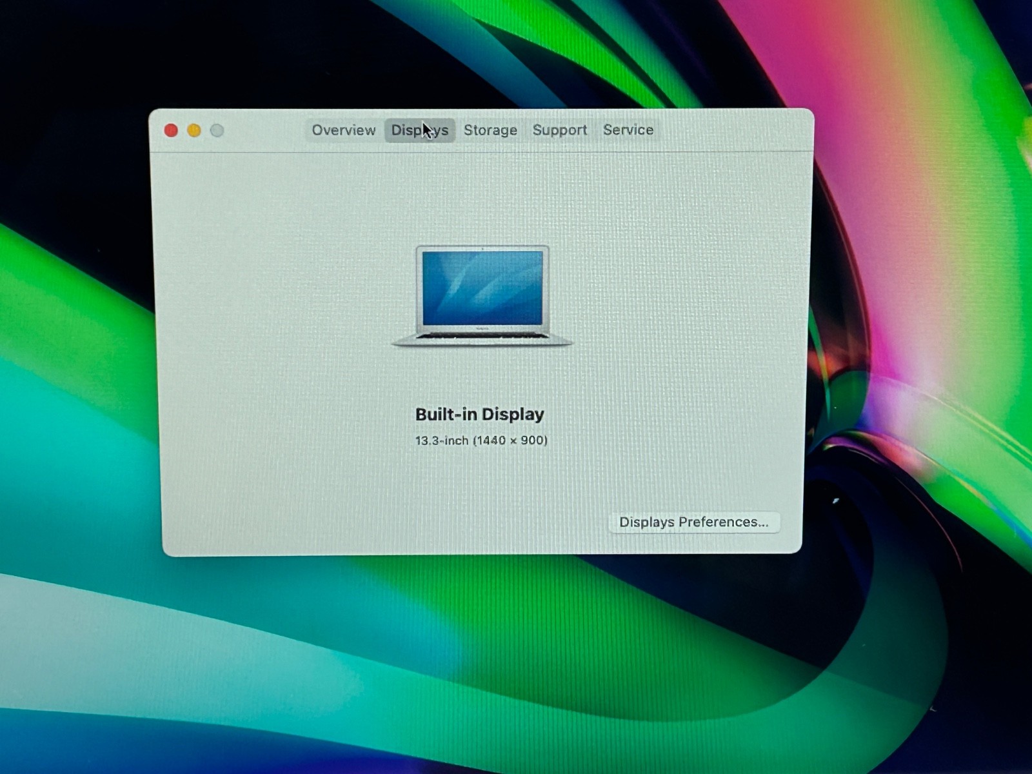Open the Storage tab
Image resolution: width=1032 pixels, height=774 pixels.
point(490,130)
